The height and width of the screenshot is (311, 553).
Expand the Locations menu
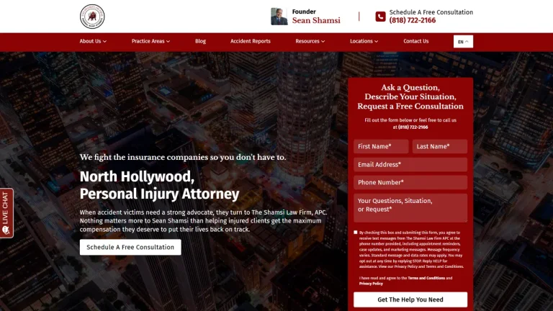pyautogui.click(x=364, y=41)
